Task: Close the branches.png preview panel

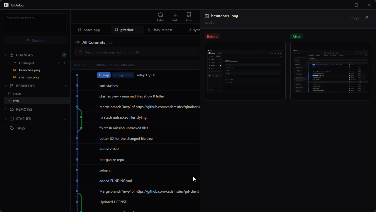Action: [367, 18]
